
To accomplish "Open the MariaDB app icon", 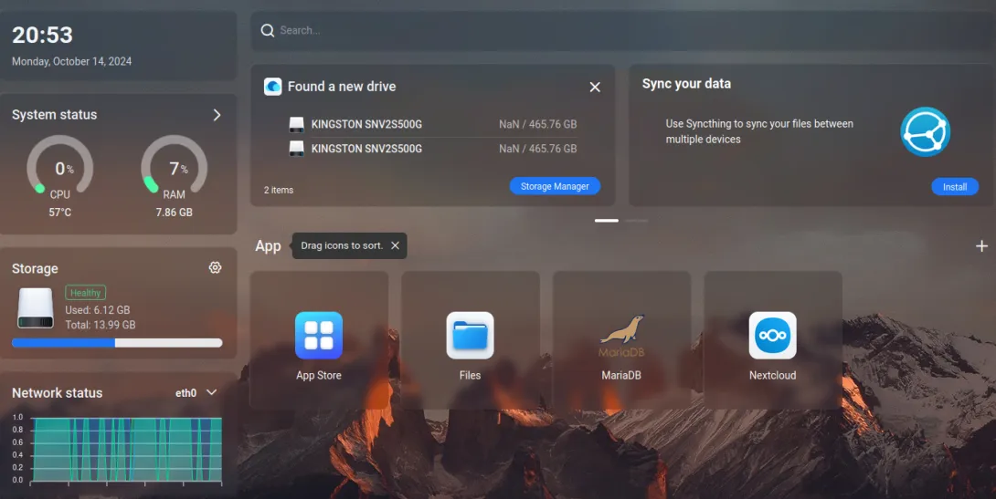I will [621, 336].
